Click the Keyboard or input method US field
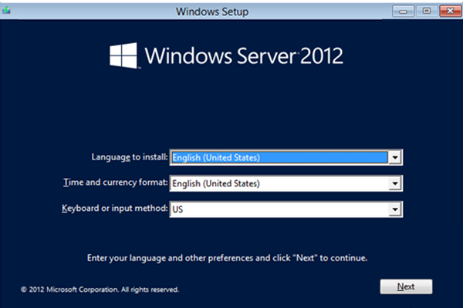Viewport: 463px width, 308px height. pos(286,209)
